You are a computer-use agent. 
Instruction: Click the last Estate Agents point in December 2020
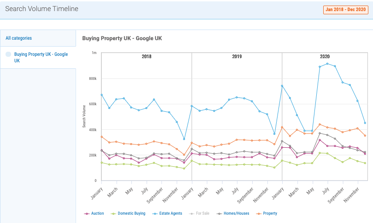[365, 123]
